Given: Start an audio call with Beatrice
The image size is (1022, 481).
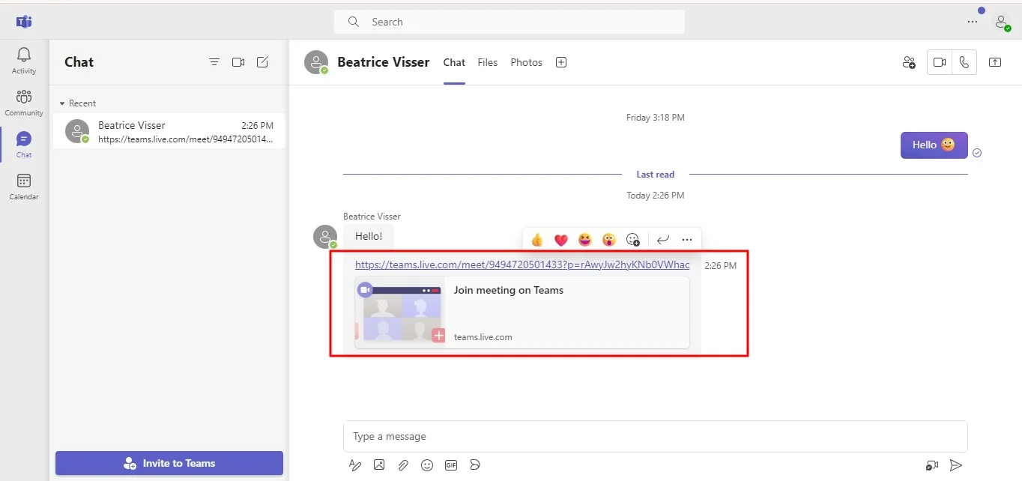Looking at the screenshot, I should click(x=964, y=62).
